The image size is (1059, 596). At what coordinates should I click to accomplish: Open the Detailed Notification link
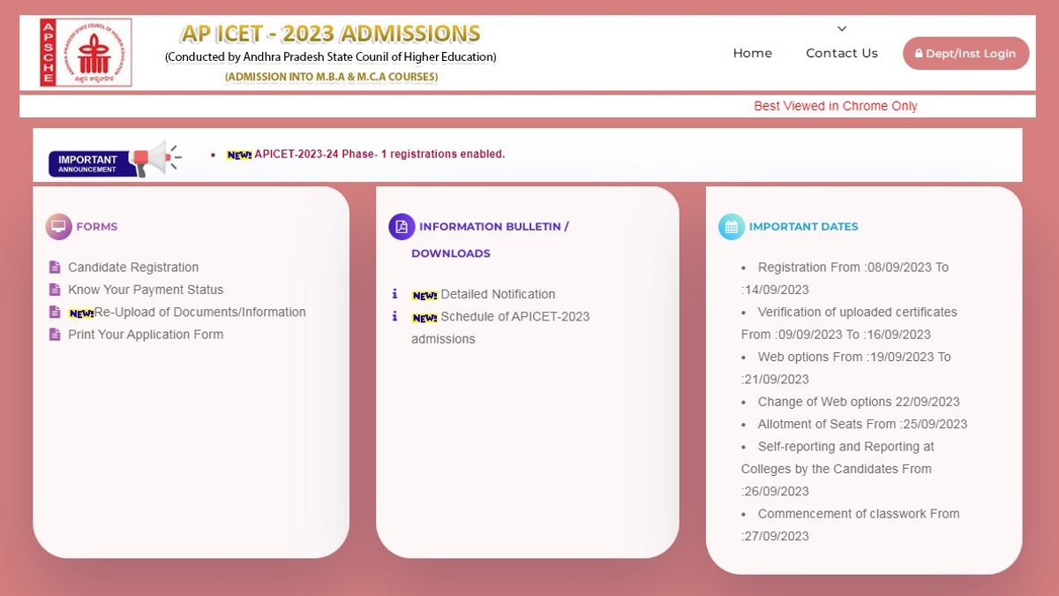coord(498,294)
